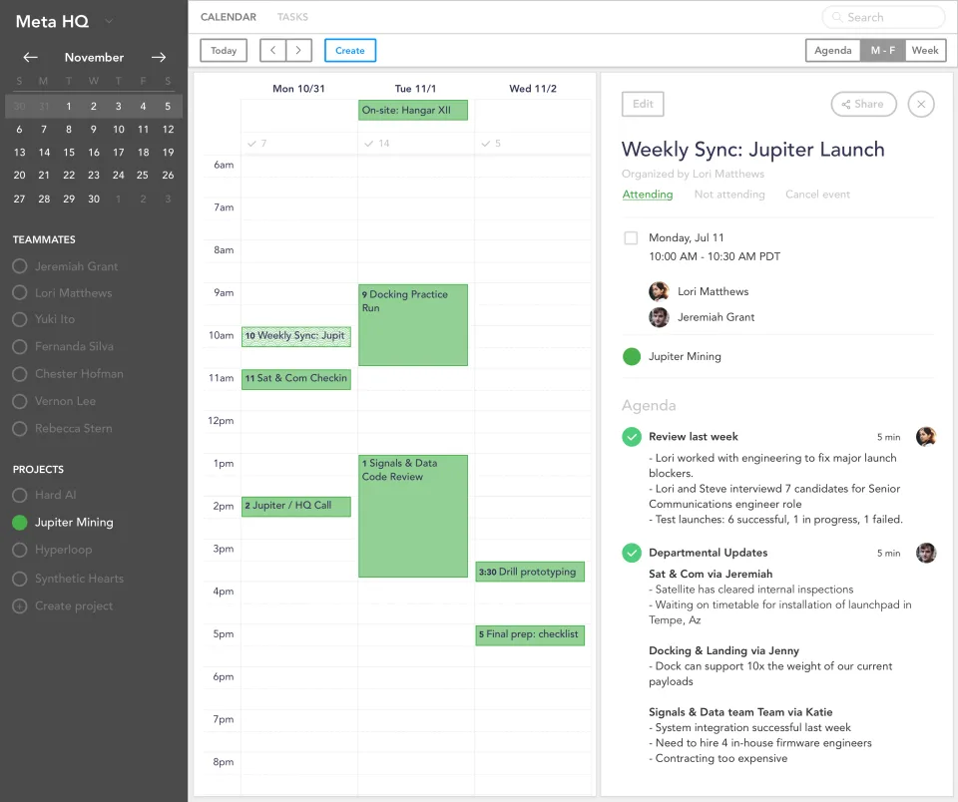Open the Drill prototyping event

pos(530,572)
